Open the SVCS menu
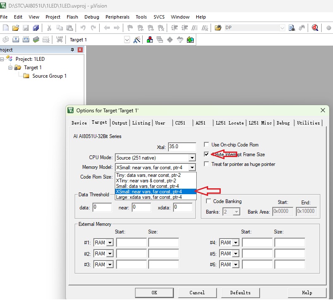This screenshot has height=301, width=333. pos(159,17)
